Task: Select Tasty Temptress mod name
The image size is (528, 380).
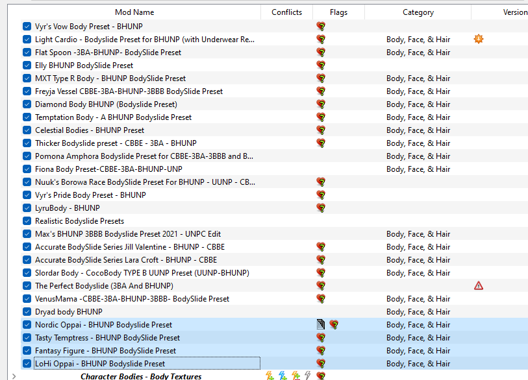Action: pyautogui.click(x=107, y=338)
